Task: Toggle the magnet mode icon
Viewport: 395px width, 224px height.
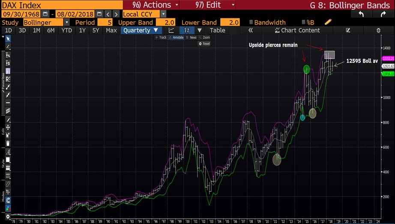Action: click(x=8, y=200)
